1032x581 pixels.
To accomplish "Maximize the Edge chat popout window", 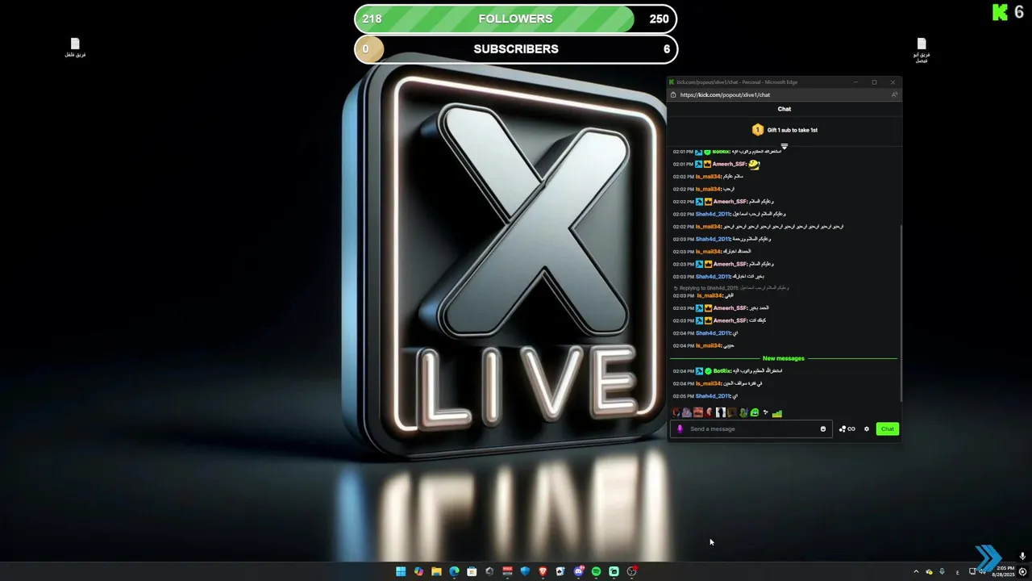I will 874,82.
